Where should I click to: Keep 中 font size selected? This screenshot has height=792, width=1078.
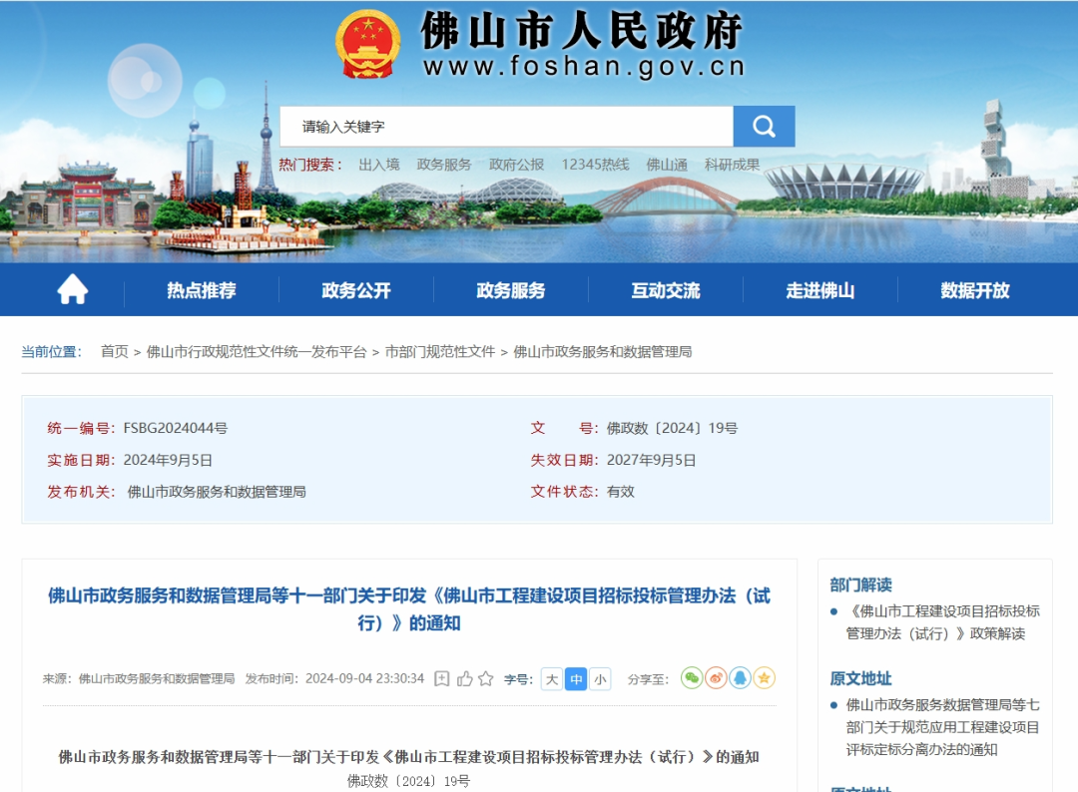575,678
